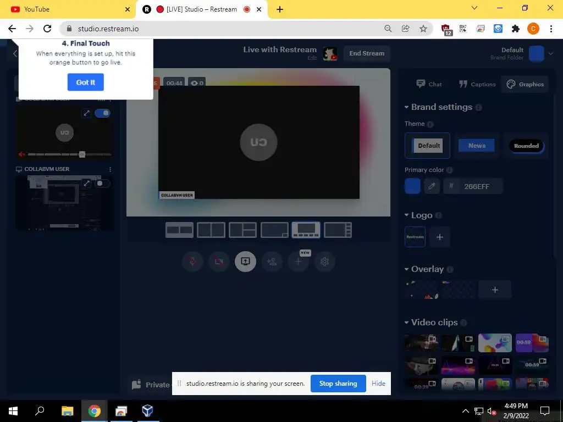Select the two equal split layout
Screen dimensions: 563x422
[x=211, y=230]
